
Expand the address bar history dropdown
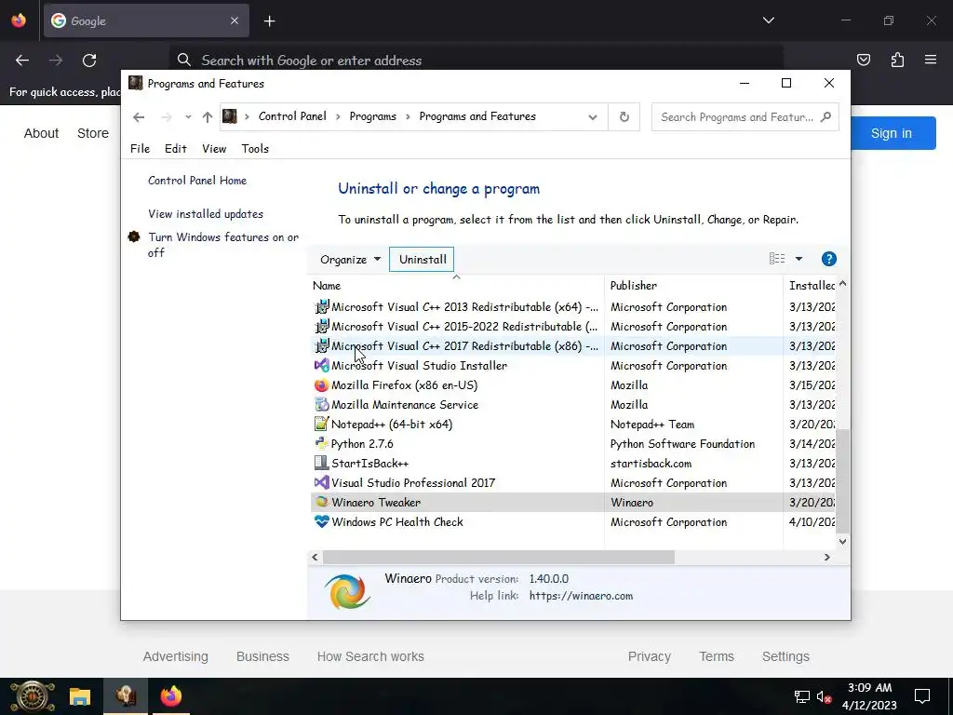(x=593, y=117)
